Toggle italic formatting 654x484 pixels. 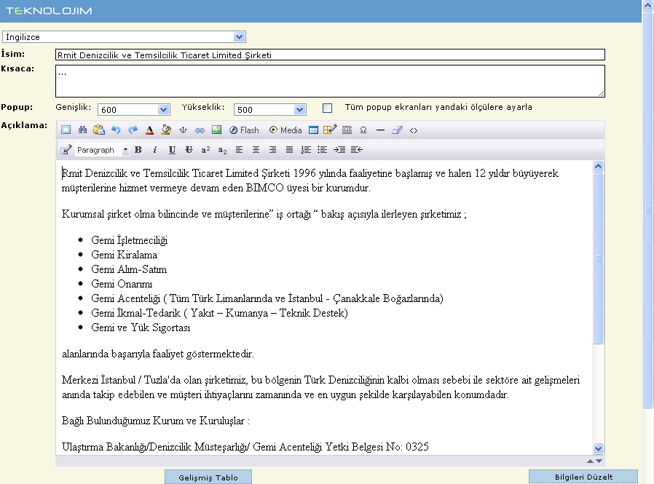[154, 150]
